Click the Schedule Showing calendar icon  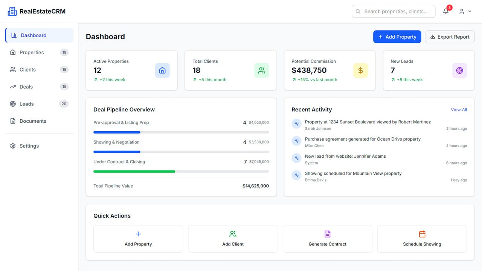[422, 234]
